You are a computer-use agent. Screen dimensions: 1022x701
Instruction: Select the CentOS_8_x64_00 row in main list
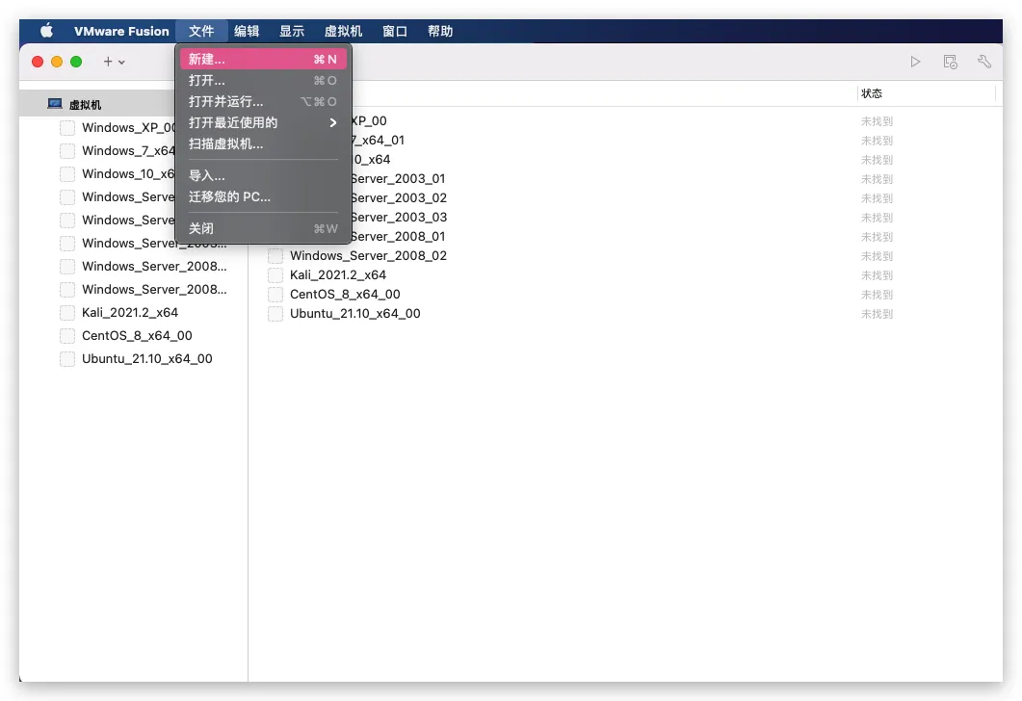point(345,295)
